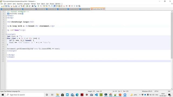Toggle word wrap toolbar button
Screen dimensions: 173x97
click(49, 6)
